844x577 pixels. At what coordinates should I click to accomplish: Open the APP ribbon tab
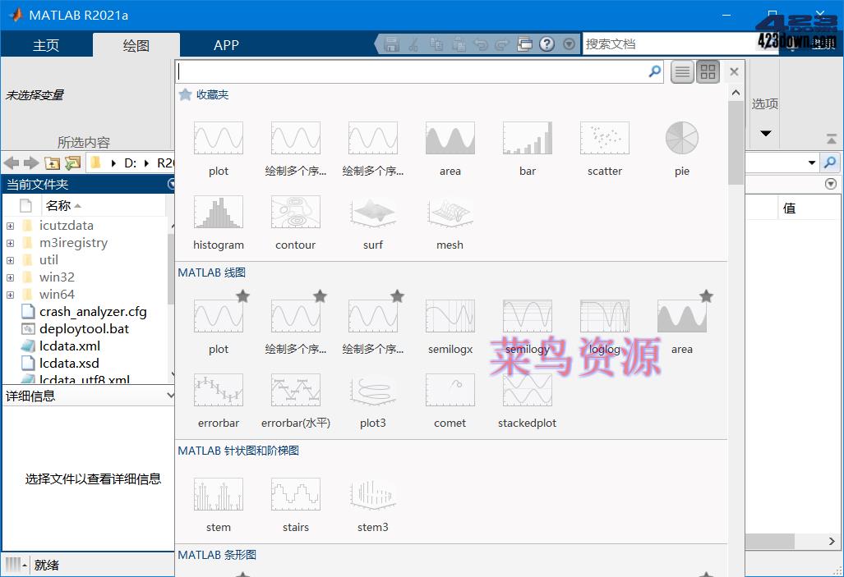pos(226,46)
